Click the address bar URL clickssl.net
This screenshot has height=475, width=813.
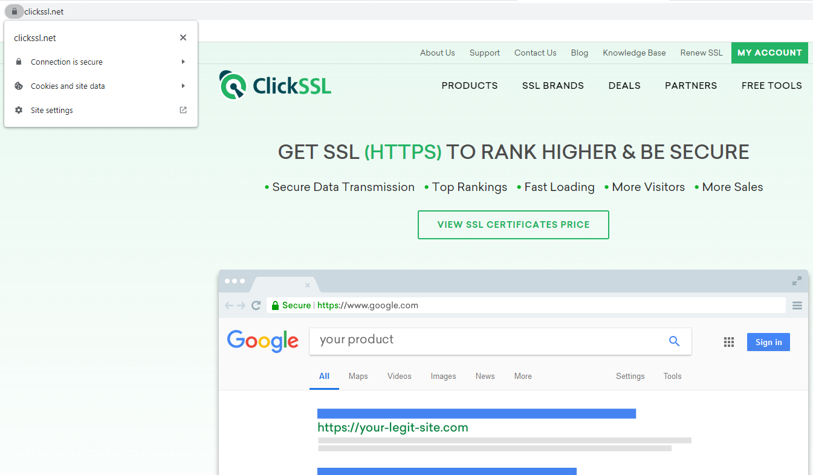click(x=44, y=11)
